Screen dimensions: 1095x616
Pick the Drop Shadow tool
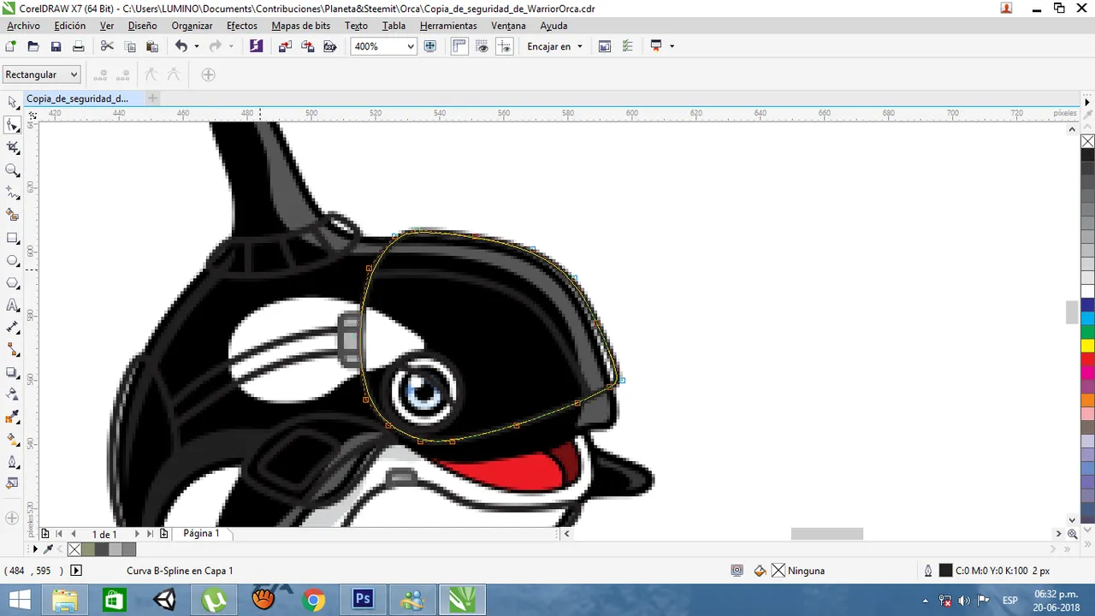[x=13, y=372]
